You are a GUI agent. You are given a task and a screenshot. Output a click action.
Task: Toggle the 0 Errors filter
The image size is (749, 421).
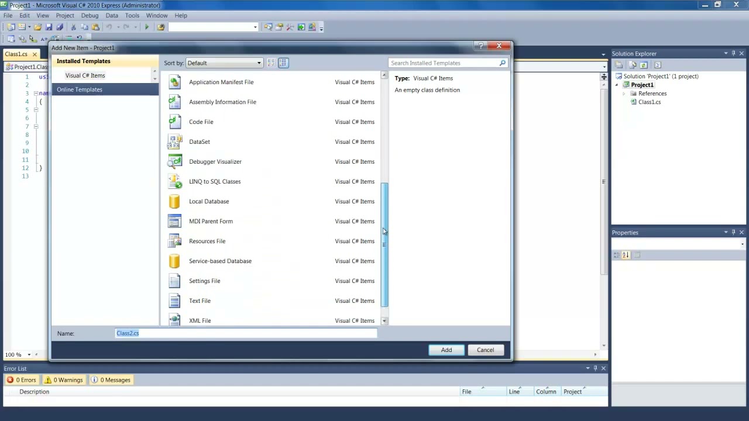click(21, 380)
